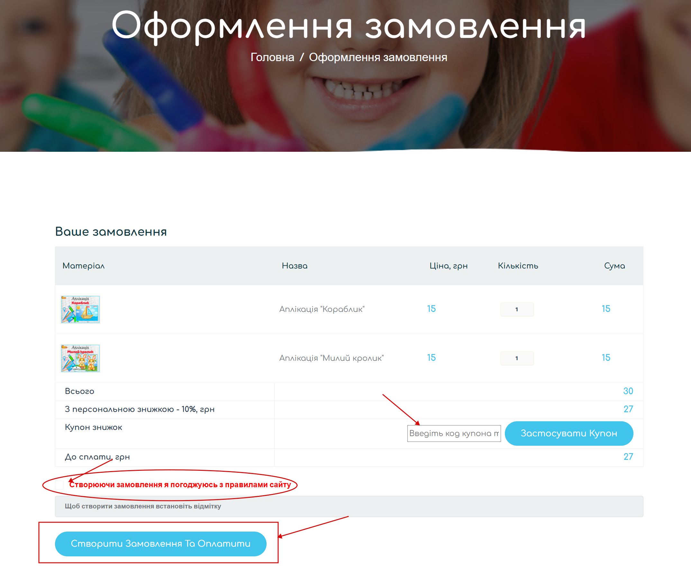Click the Назва column header
The width and height of the screenshot is (691, 575).
[295, 266]
